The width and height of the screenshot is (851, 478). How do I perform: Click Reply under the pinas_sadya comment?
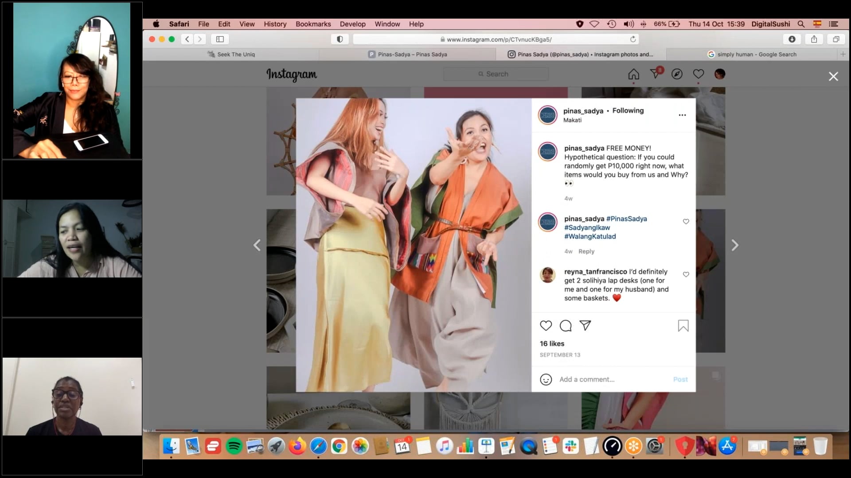[x=586, y=251]
